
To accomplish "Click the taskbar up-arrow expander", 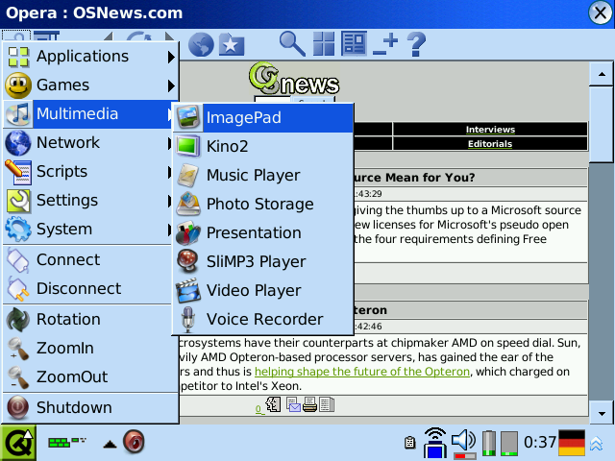I will (110, 444).
